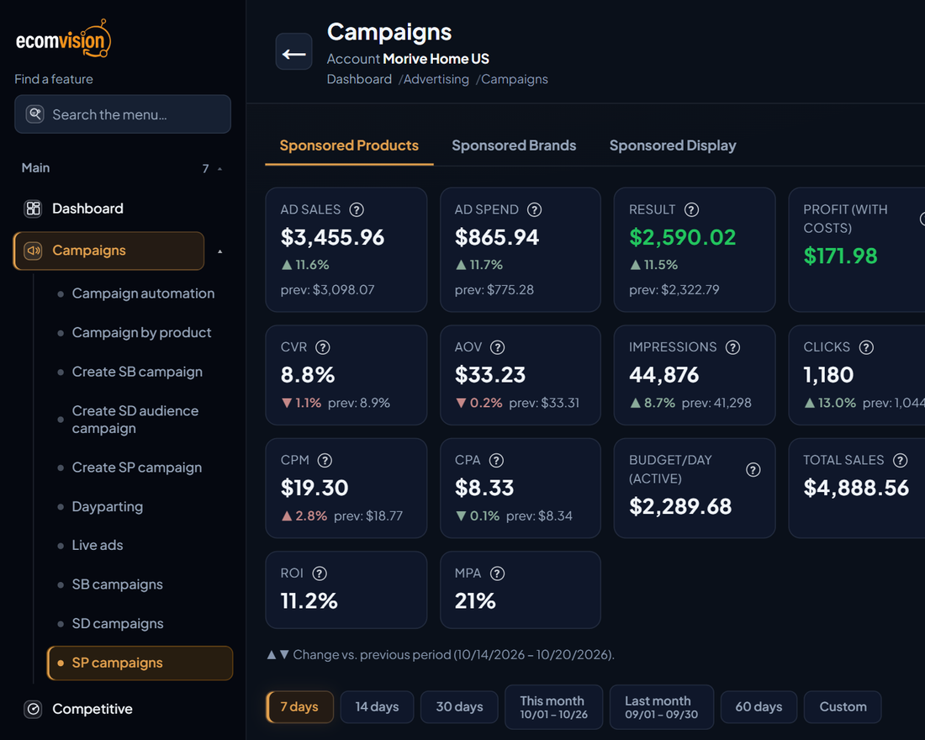Select the 7 days range button
The height and width of the screenshot is (740, 925).
(299, 707)
